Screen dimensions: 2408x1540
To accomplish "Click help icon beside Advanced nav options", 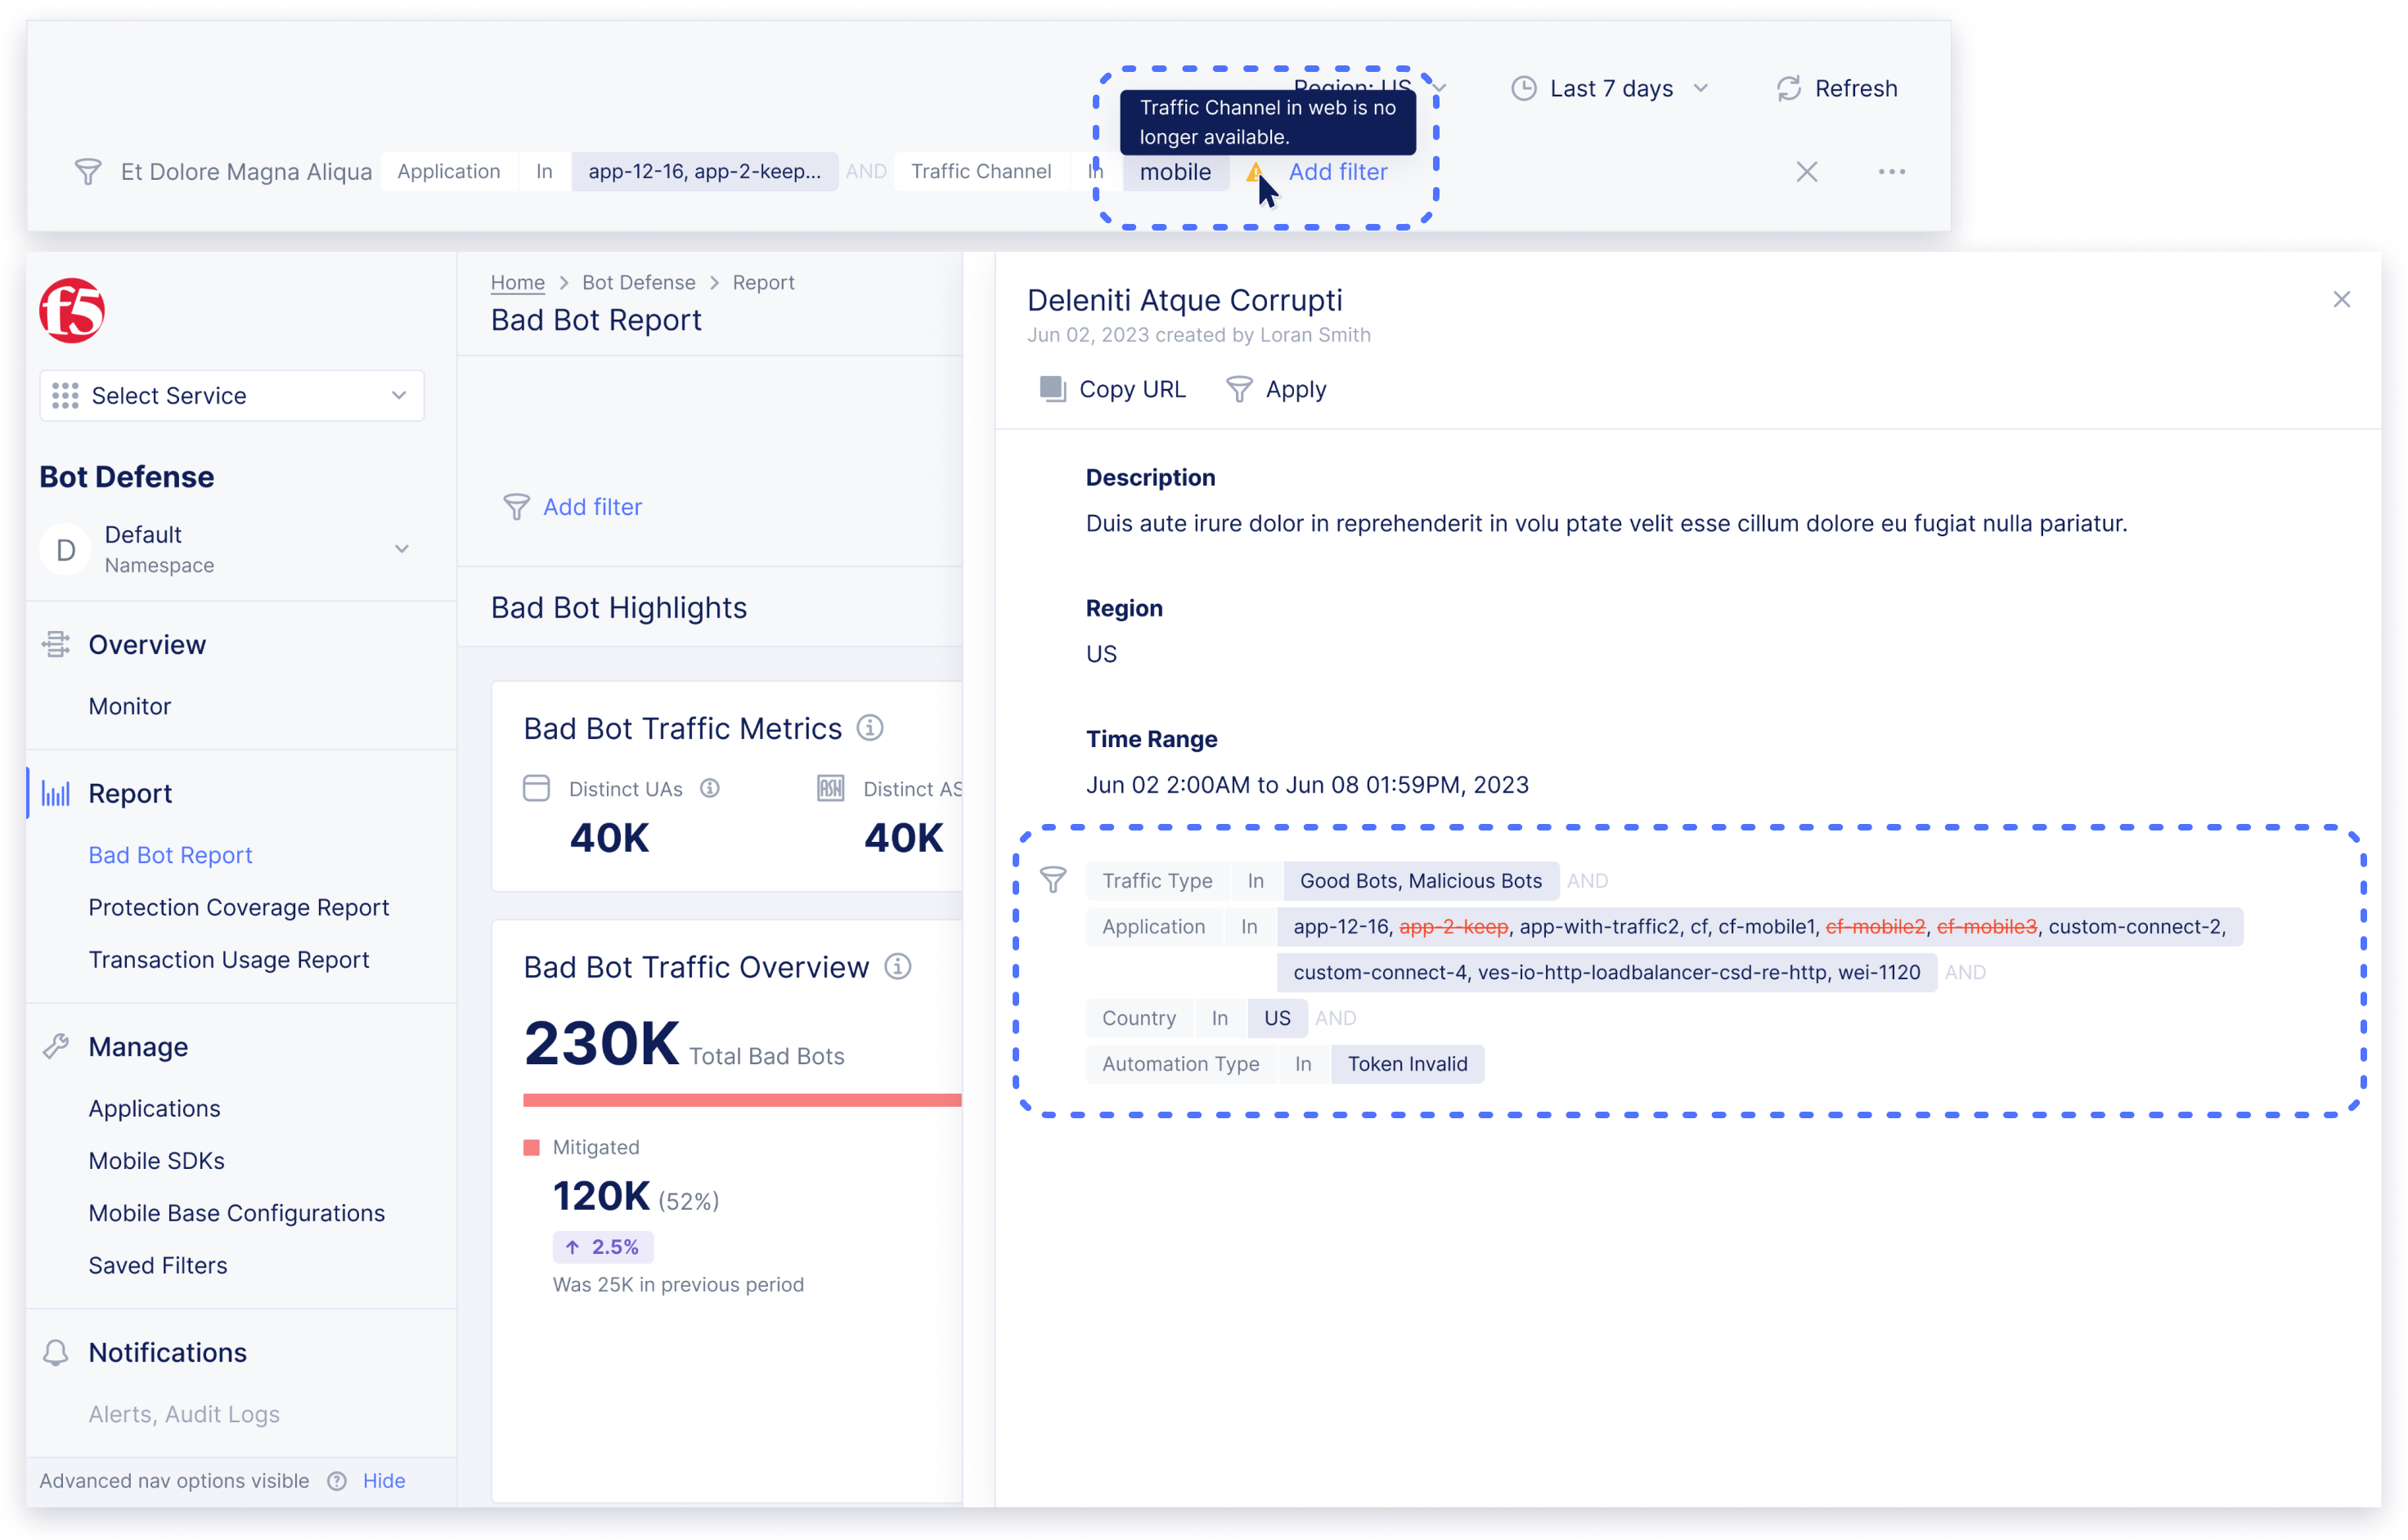I will [x=337, y=1481].
